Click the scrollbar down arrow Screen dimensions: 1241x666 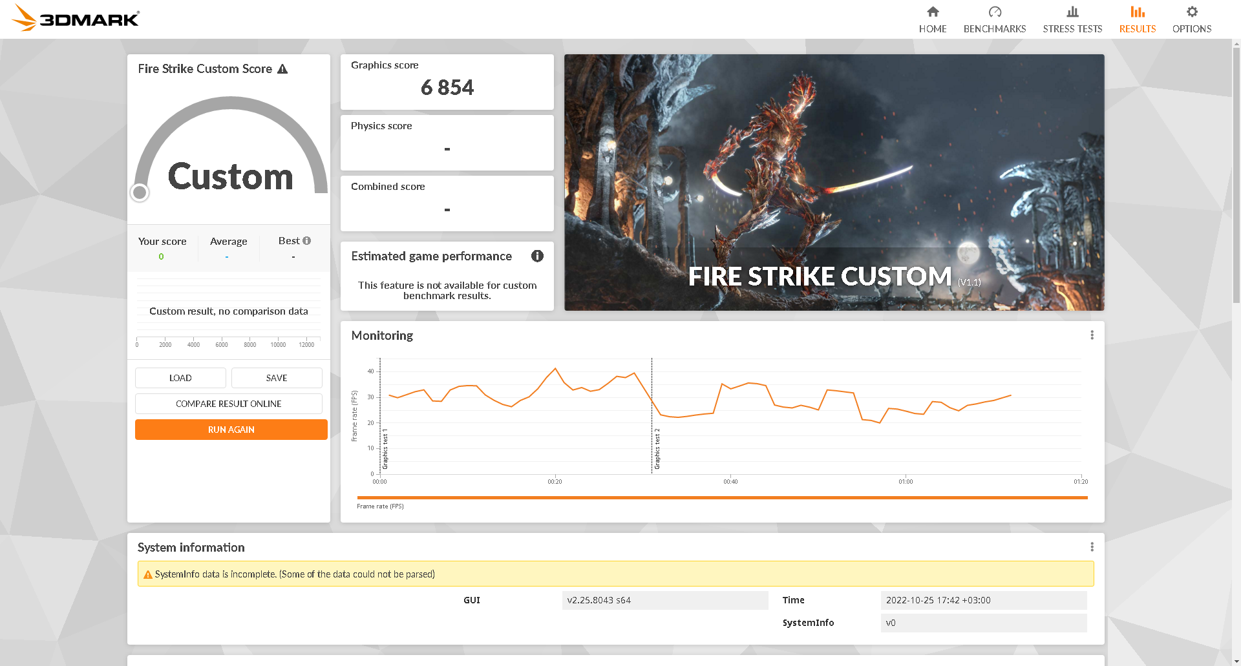click(1236, 661)
